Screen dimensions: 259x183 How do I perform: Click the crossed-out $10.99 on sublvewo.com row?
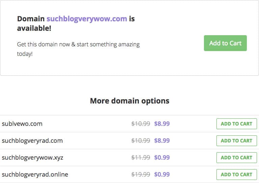140,124
